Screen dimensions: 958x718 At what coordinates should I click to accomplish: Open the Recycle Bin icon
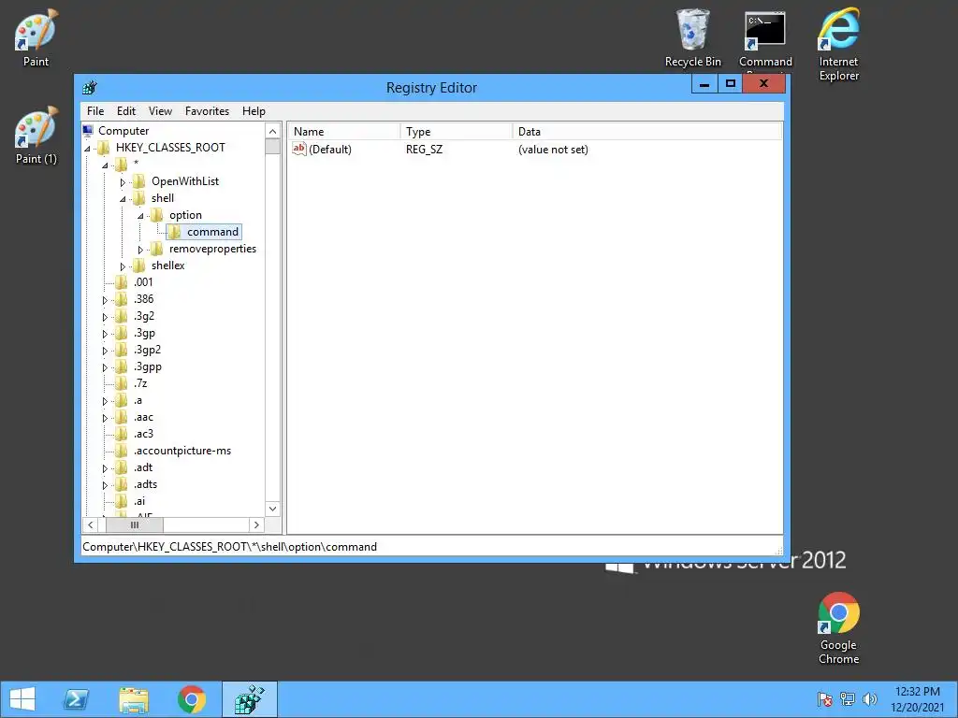tap(693, 37)
